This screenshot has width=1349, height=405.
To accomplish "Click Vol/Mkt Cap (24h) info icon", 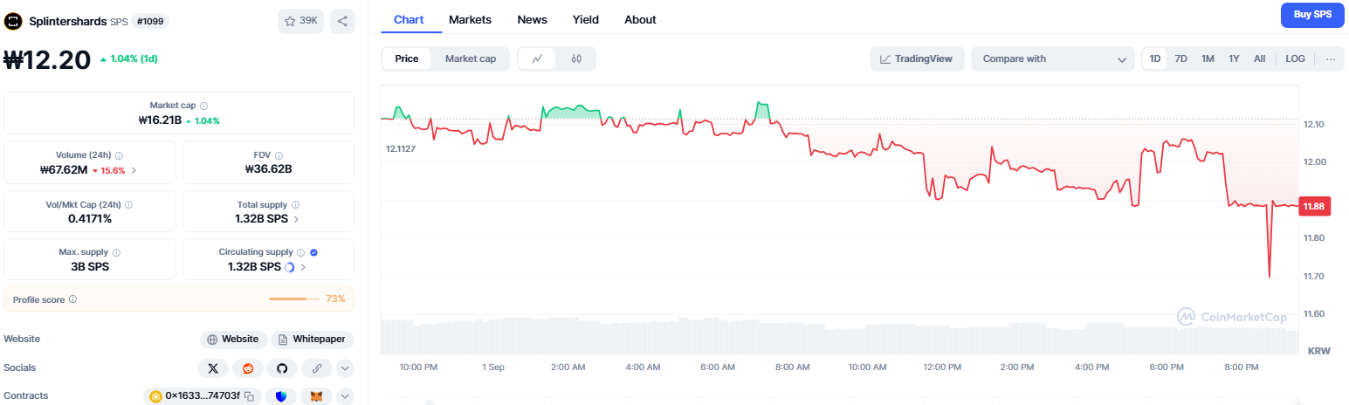I will point(128,204).
